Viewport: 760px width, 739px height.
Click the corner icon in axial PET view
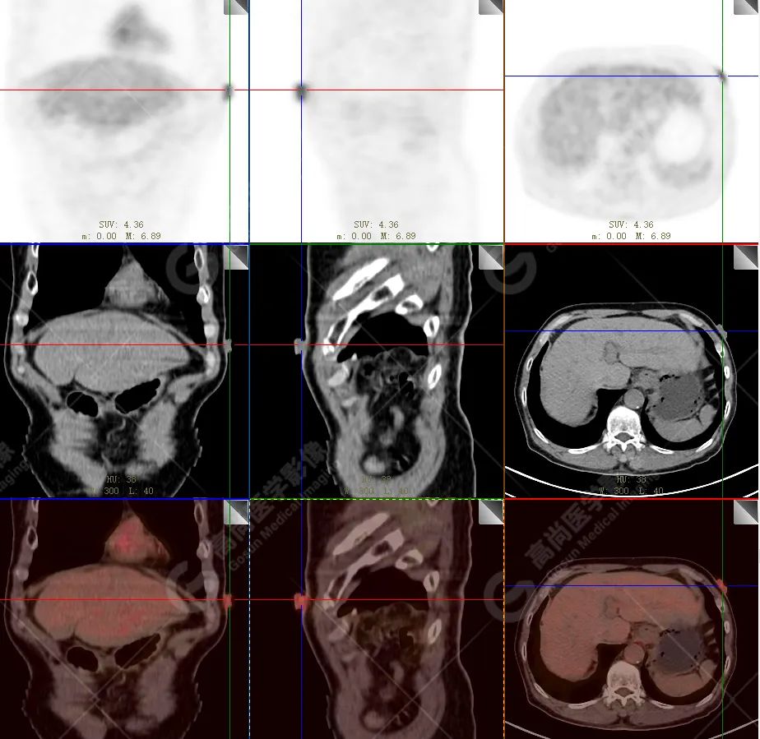coord(747,7)
